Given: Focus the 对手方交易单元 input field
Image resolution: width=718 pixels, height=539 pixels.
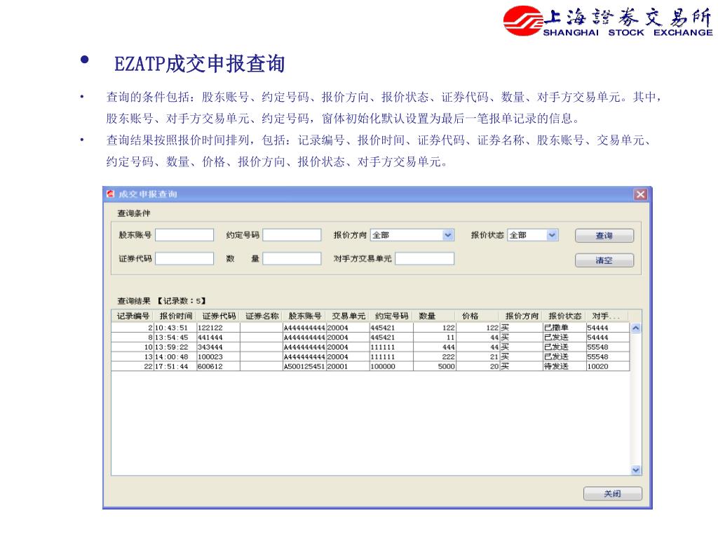Looking at the screenshot, I should (x=424, y=258).
